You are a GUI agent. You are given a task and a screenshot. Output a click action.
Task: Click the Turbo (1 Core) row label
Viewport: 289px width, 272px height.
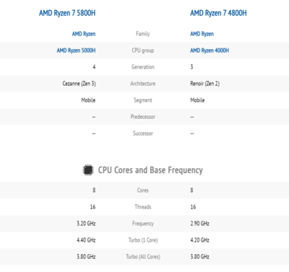click(143, 240)
